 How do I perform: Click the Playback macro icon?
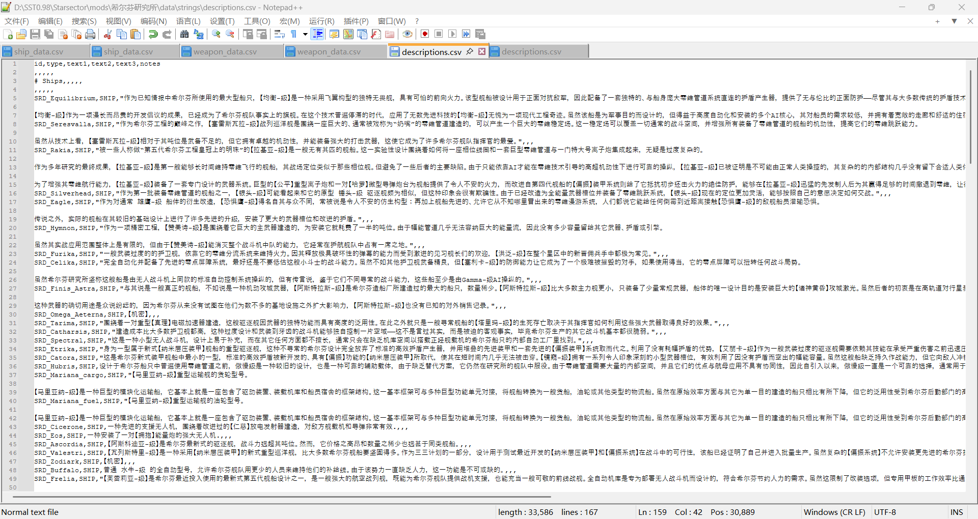coord(452,34)
